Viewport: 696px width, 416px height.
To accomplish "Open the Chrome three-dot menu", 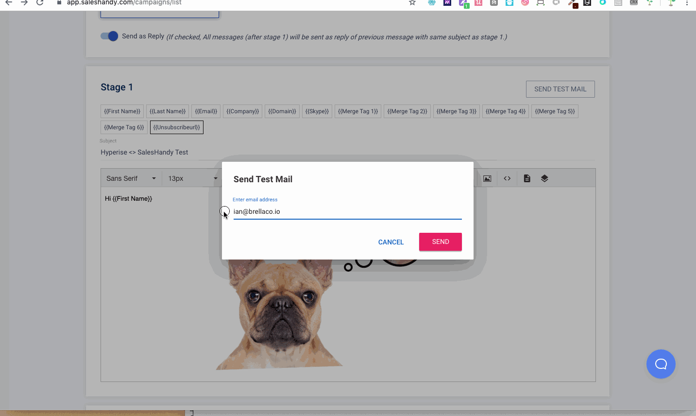I will (687, 2).
